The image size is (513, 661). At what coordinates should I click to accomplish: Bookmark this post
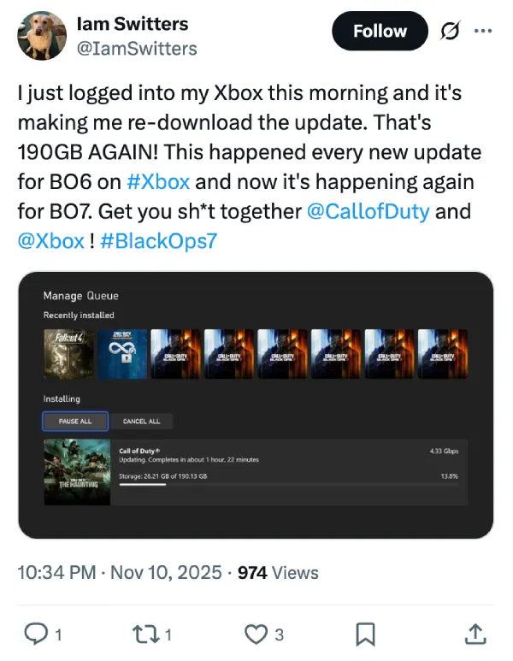click(x=365, y=634)
